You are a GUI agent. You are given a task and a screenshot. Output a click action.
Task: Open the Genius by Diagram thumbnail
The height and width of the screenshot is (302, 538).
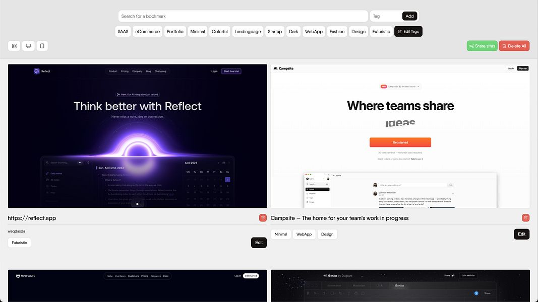400,285
